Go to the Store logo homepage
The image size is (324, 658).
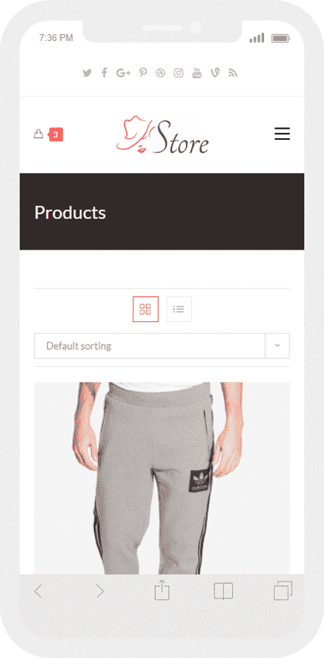162,134
